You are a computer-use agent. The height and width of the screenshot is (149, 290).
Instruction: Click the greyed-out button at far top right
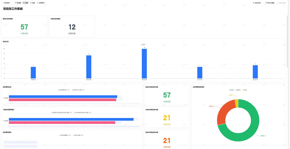pos(281,3)
